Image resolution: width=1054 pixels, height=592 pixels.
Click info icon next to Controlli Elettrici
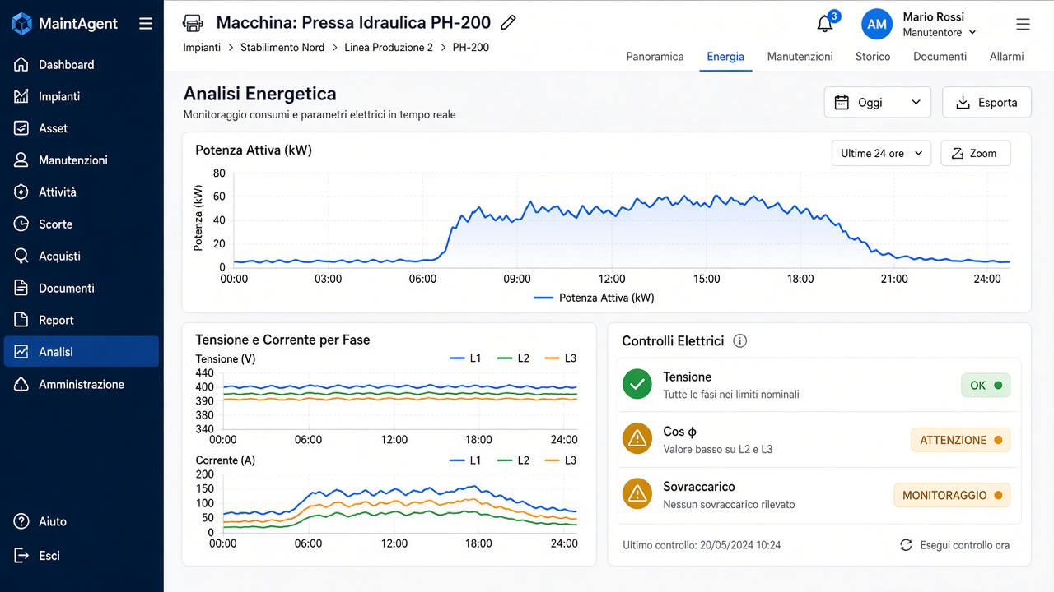click(x=739, y=340)
